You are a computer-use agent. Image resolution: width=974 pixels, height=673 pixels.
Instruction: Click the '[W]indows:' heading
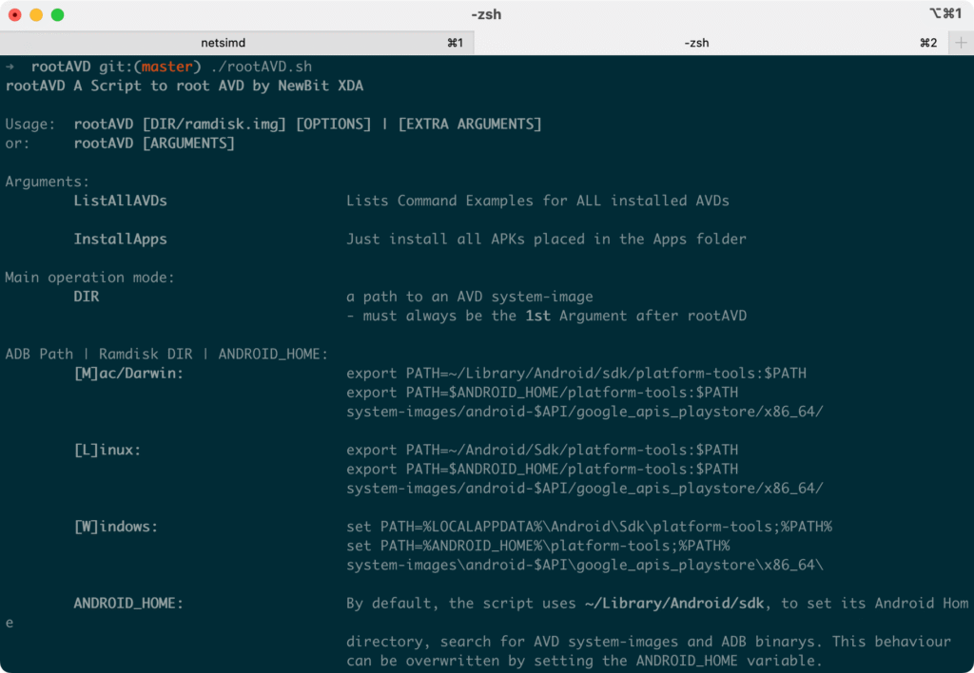pyautogui.click(x=115, y=527)
